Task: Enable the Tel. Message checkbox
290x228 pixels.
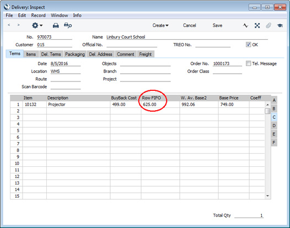Action: coord(248,63)
